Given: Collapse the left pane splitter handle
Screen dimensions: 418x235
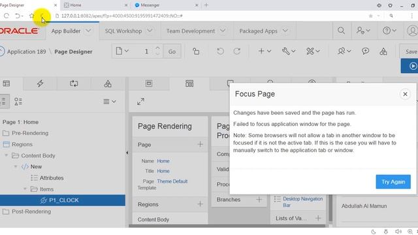Looking at the screenshot, I should [127, 153].
